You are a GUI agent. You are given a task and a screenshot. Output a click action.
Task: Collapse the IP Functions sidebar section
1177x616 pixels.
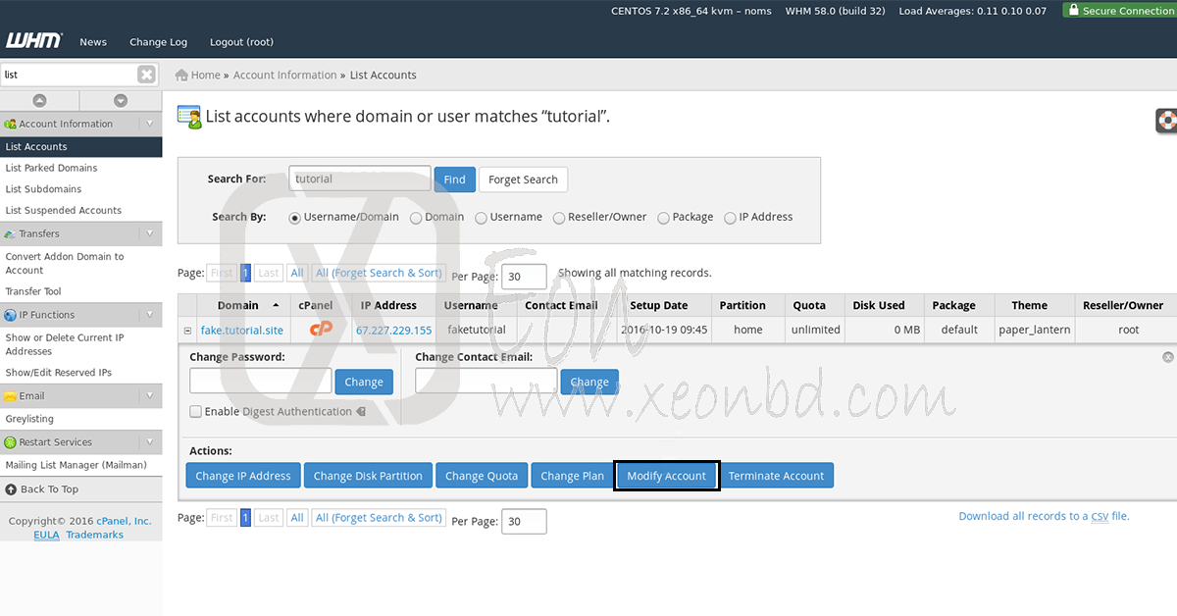coord(149,315)
